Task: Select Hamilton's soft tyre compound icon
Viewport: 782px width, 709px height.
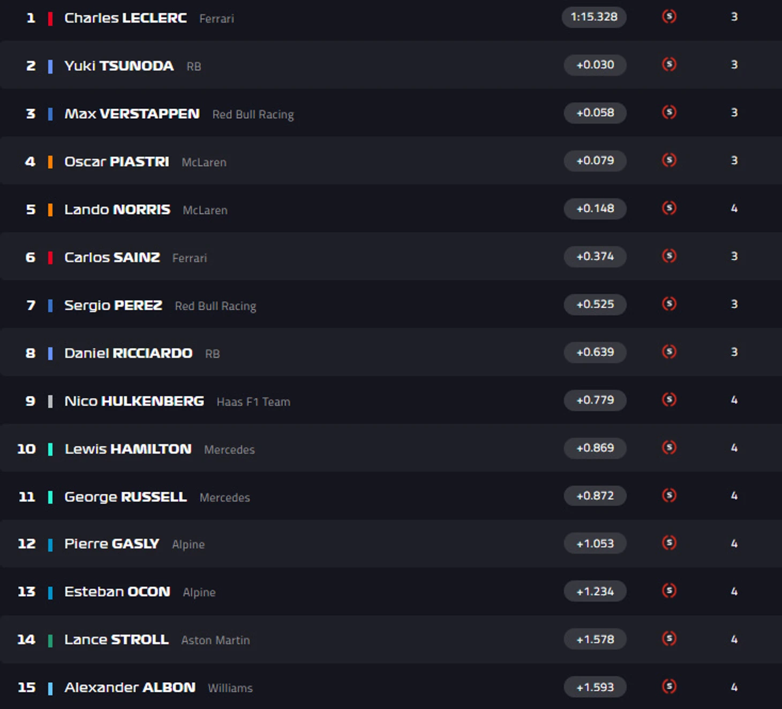Action: point(669,447)
